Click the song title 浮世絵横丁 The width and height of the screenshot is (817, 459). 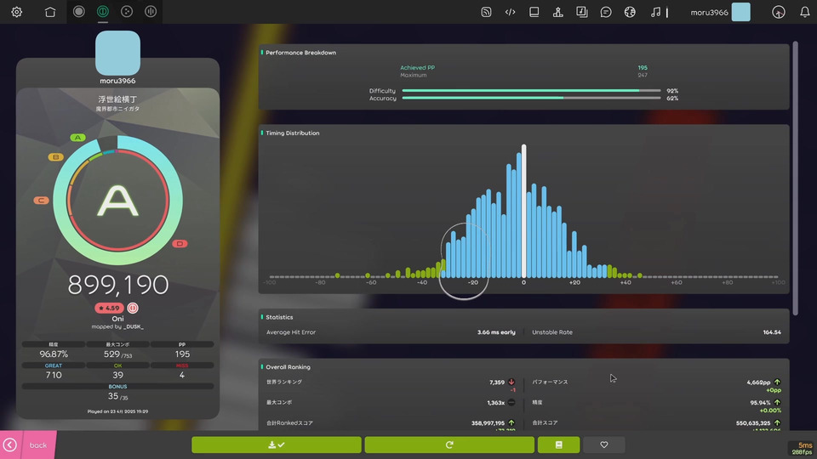(117, 99)
